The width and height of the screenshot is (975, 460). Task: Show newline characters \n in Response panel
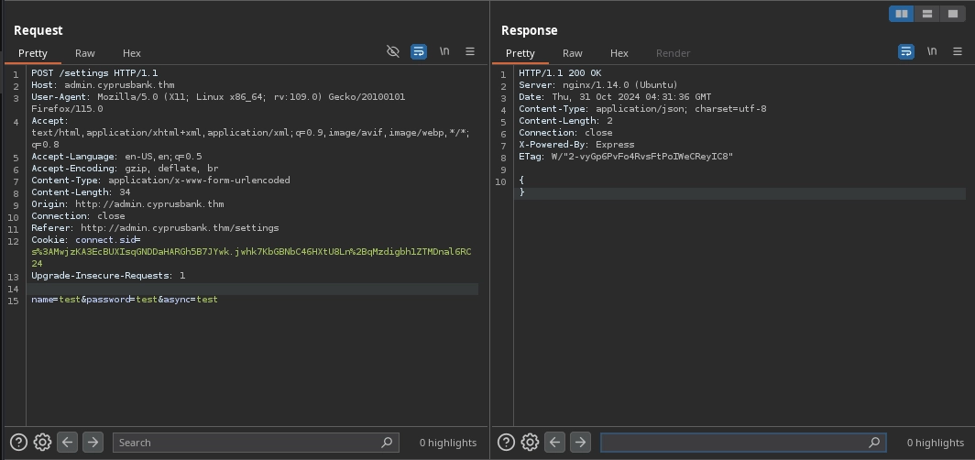pyautogui.click(x=932, y=52)
